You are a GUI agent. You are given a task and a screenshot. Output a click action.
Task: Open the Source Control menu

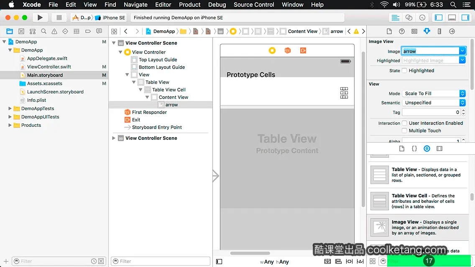click(254, 5)
